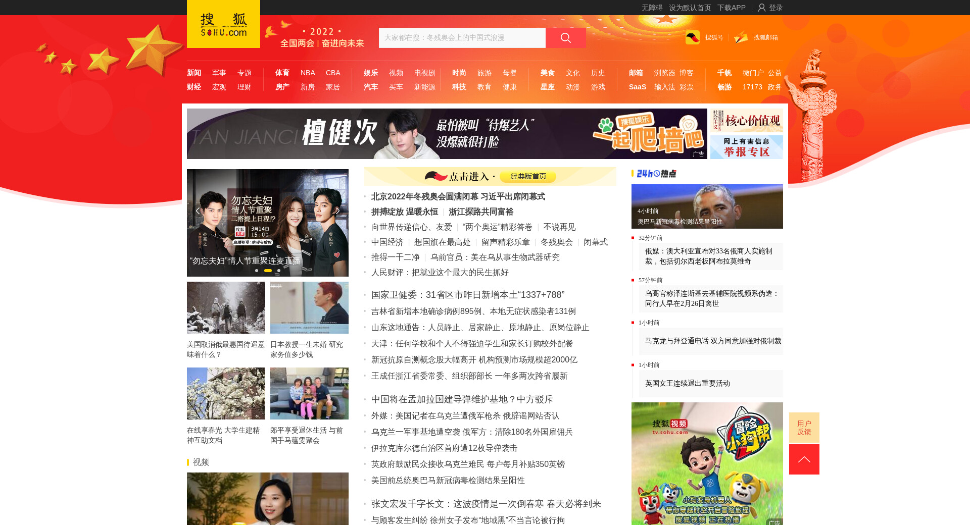Click the 经典版首页 button
Image resolution: width=970 pixels, height=525 pixels.
tap(528, 176)
